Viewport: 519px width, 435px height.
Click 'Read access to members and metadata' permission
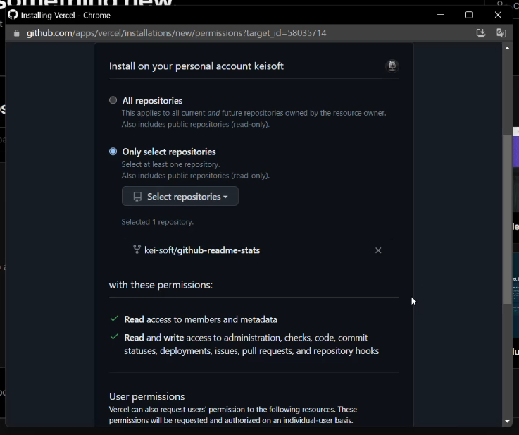pyautogui.click(x=201, y=319)
